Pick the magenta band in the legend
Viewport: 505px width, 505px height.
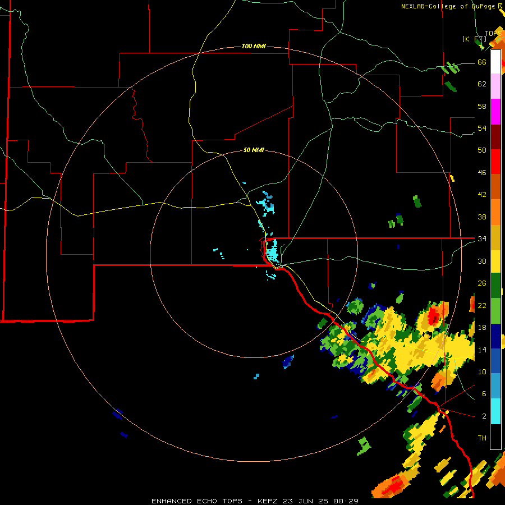click(495, 112)
